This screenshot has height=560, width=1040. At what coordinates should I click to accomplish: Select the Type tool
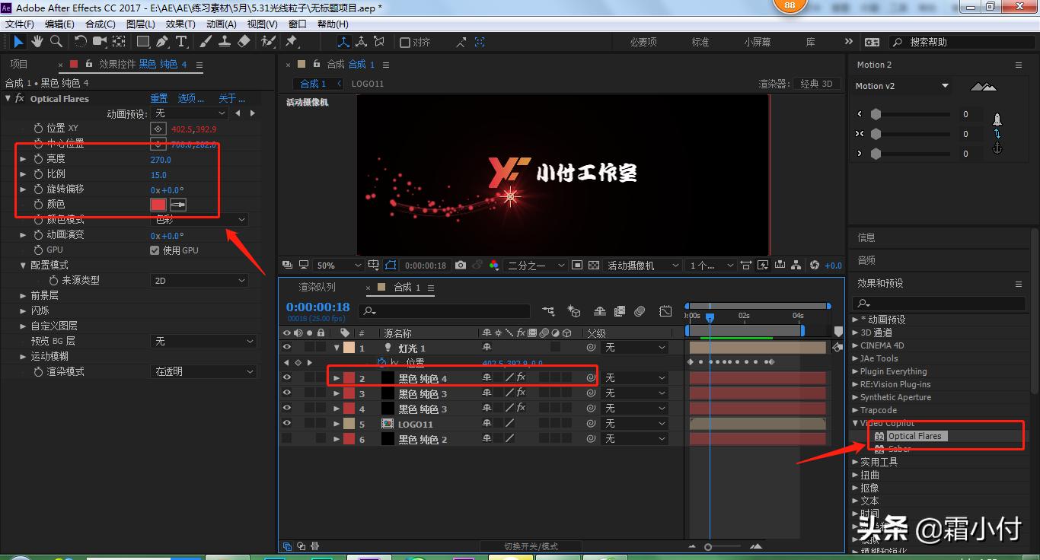pos(180,42)
